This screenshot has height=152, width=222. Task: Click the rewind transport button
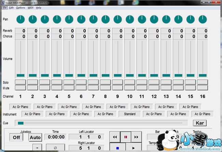[x=115, y=137]
